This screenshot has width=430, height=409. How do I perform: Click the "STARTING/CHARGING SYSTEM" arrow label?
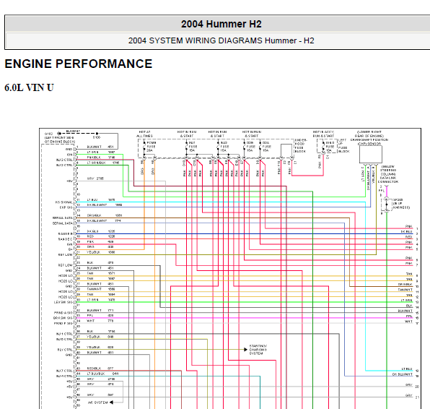click(258, 350)
